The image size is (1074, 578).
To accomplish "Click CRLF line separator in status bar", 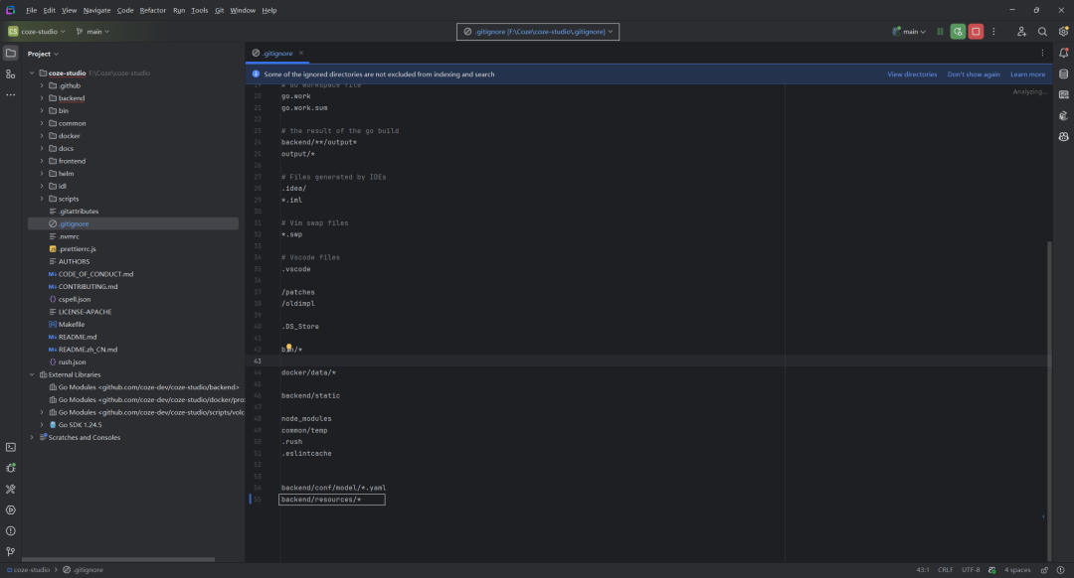I will (946, 570).
